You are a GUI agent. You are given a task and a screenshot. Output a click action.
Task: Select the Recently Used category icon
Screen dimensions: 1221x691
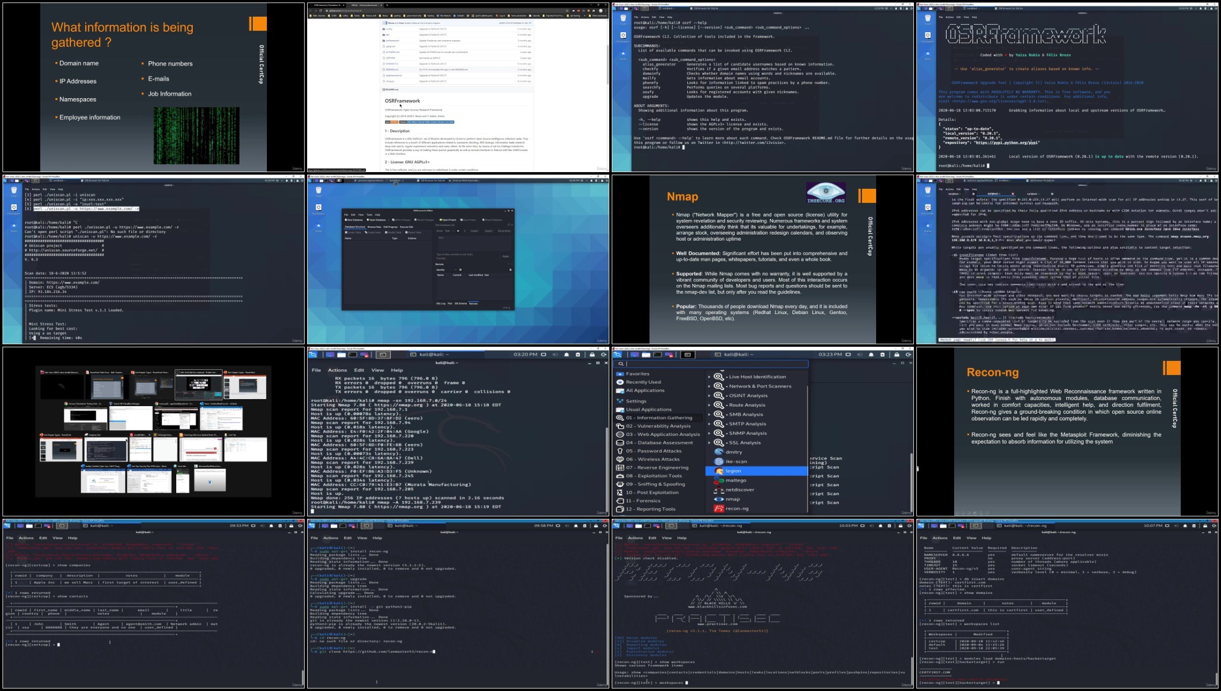[x=620, y=382]
